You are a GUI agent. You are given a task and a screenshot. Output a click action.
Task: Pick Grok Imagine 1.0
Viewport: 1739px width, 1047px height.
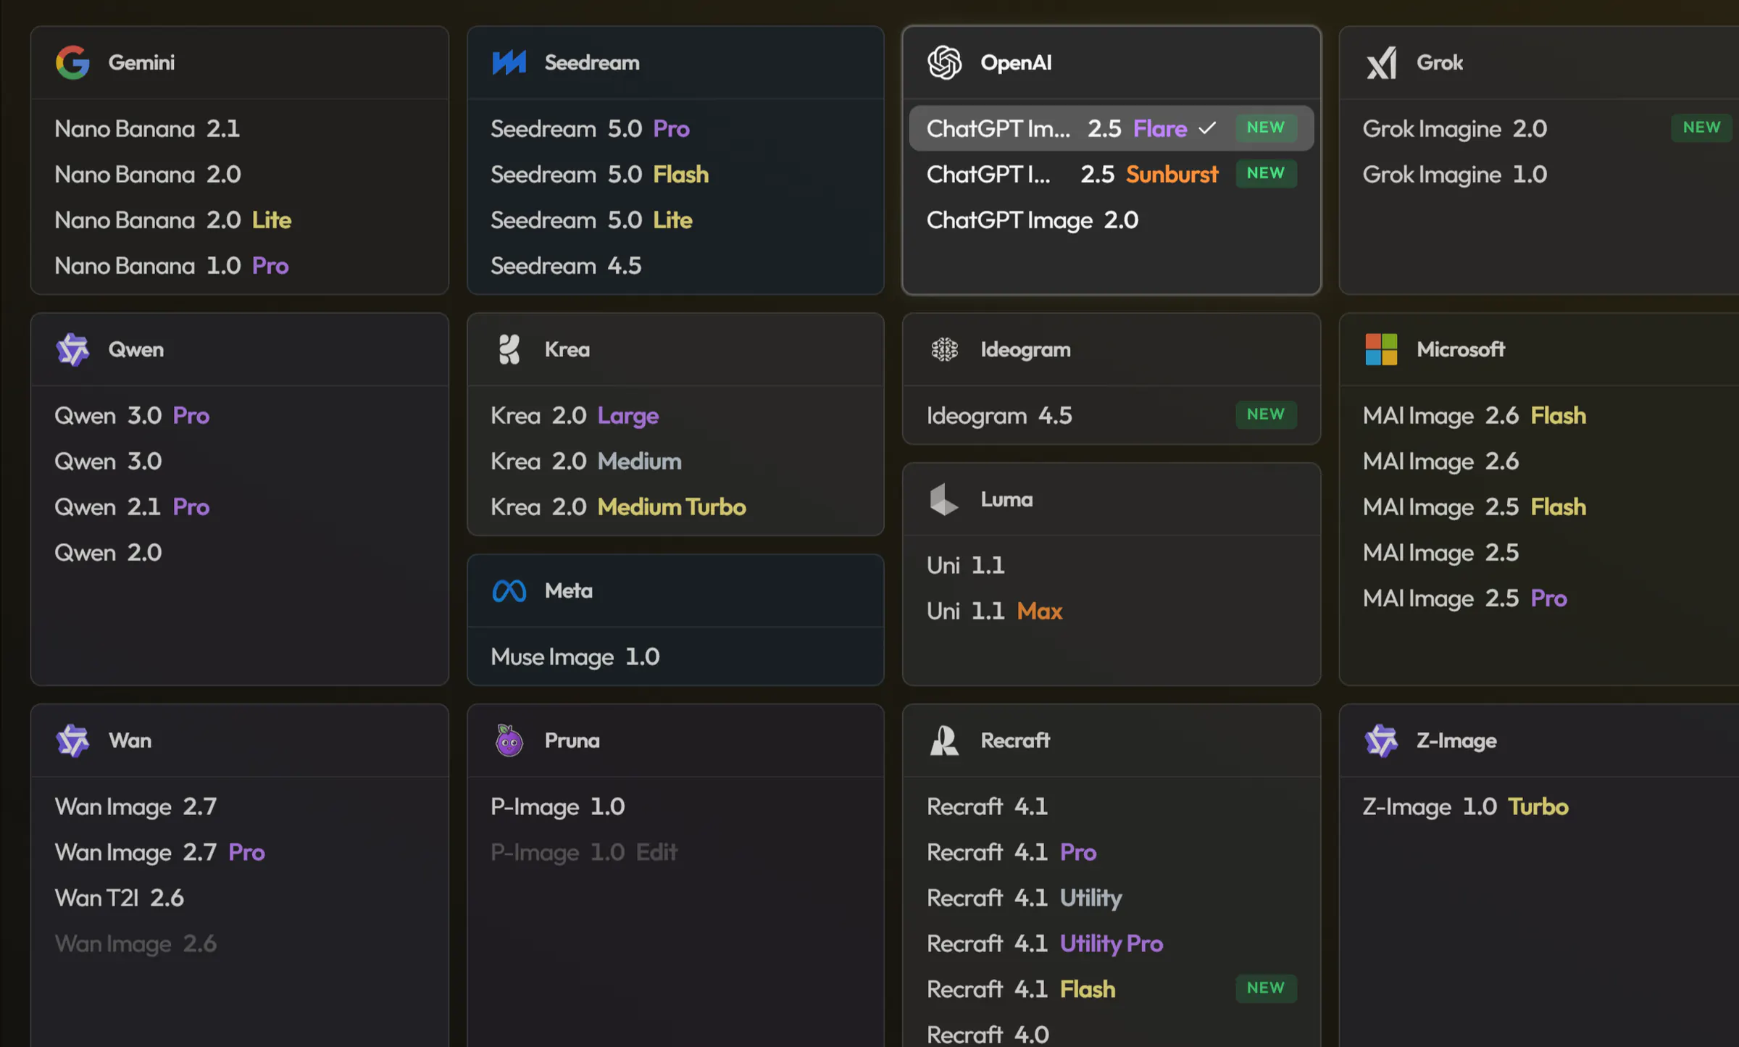tap(1543, 174)
